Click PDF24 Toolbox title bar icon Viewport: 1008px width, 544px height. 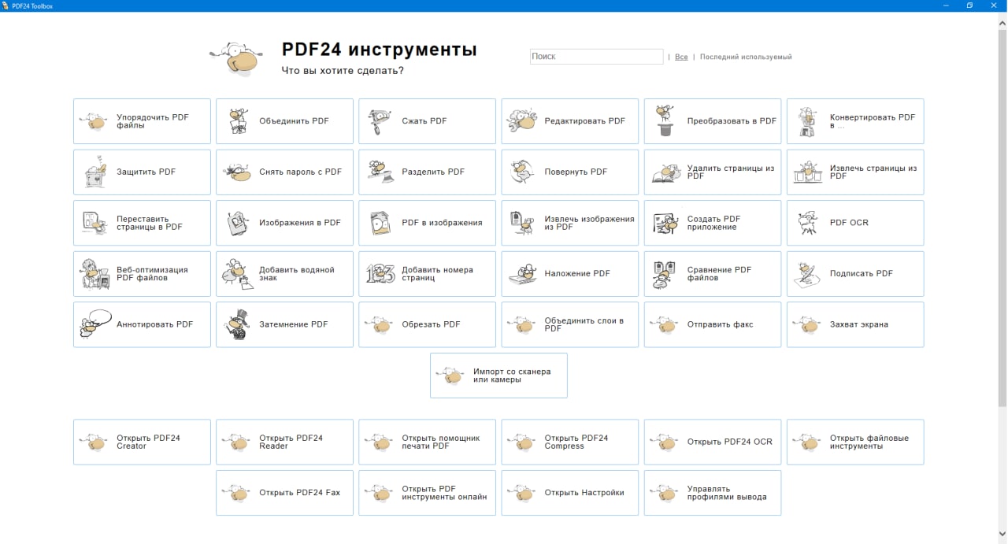[x=6, y=6]
